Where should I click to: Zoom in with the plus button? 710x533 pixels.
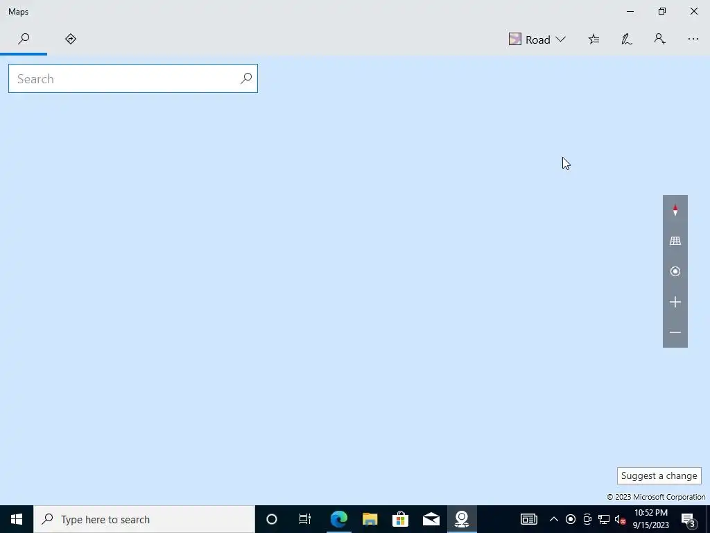tap(675, 302)
